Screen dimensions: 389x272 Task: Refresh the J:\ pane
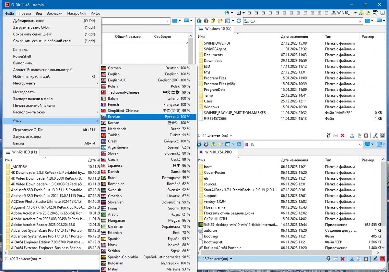point(239,144)
